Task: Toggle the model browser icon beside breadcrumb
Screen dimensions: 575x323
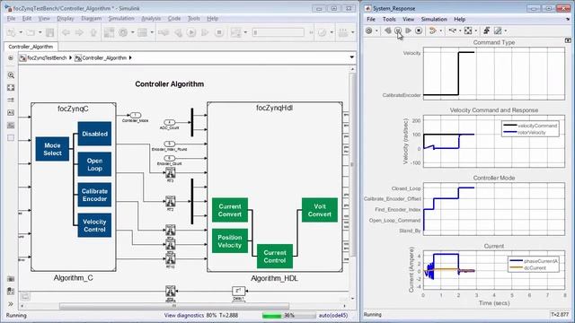Action: click(x=11, y=57)
